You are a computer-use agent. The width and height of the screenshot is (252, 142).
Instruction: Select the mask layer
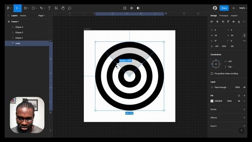click(x=27, y=43)
